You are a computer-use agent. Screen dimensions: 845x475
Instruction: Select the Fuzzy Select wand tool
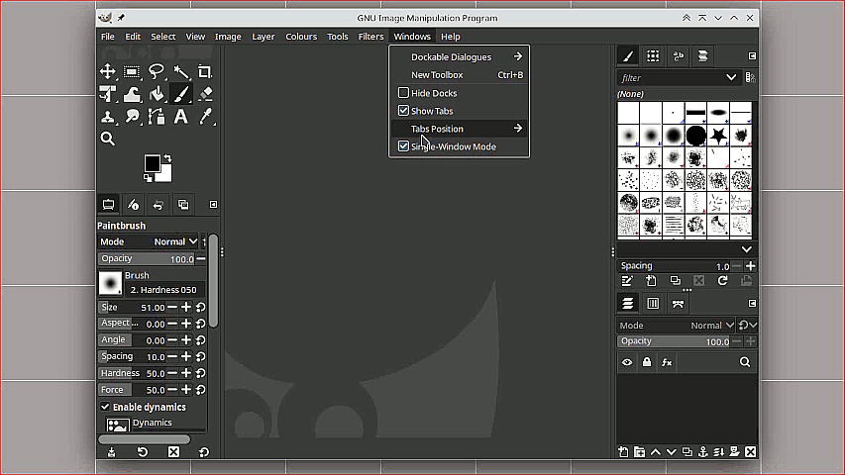click(x=181, y=71)
